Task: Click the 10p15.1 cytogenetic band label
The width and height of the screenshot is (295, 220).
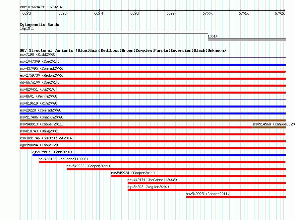Action: point(27,29)
